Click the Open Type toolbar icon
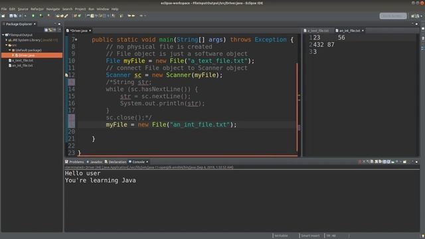This screenshot has height=239, width=425. coord(58,16)
